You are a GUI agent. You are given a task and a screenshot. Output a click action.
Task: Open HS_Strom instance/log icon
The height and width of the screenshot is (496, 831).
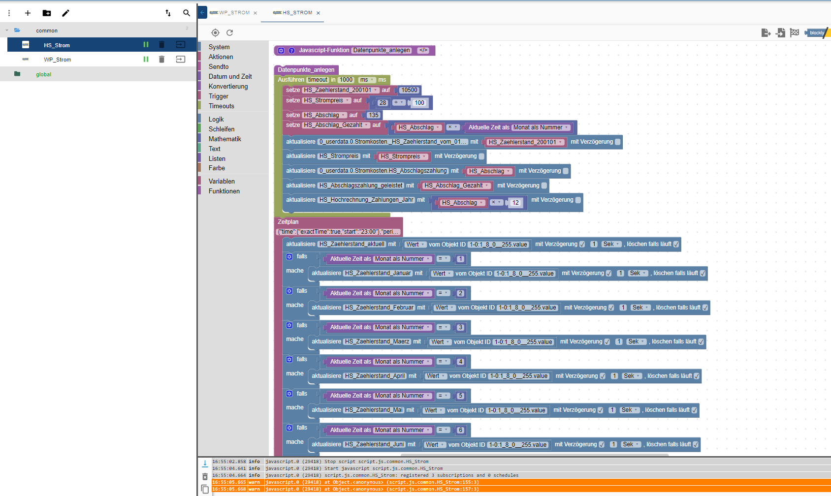(181, 45)
